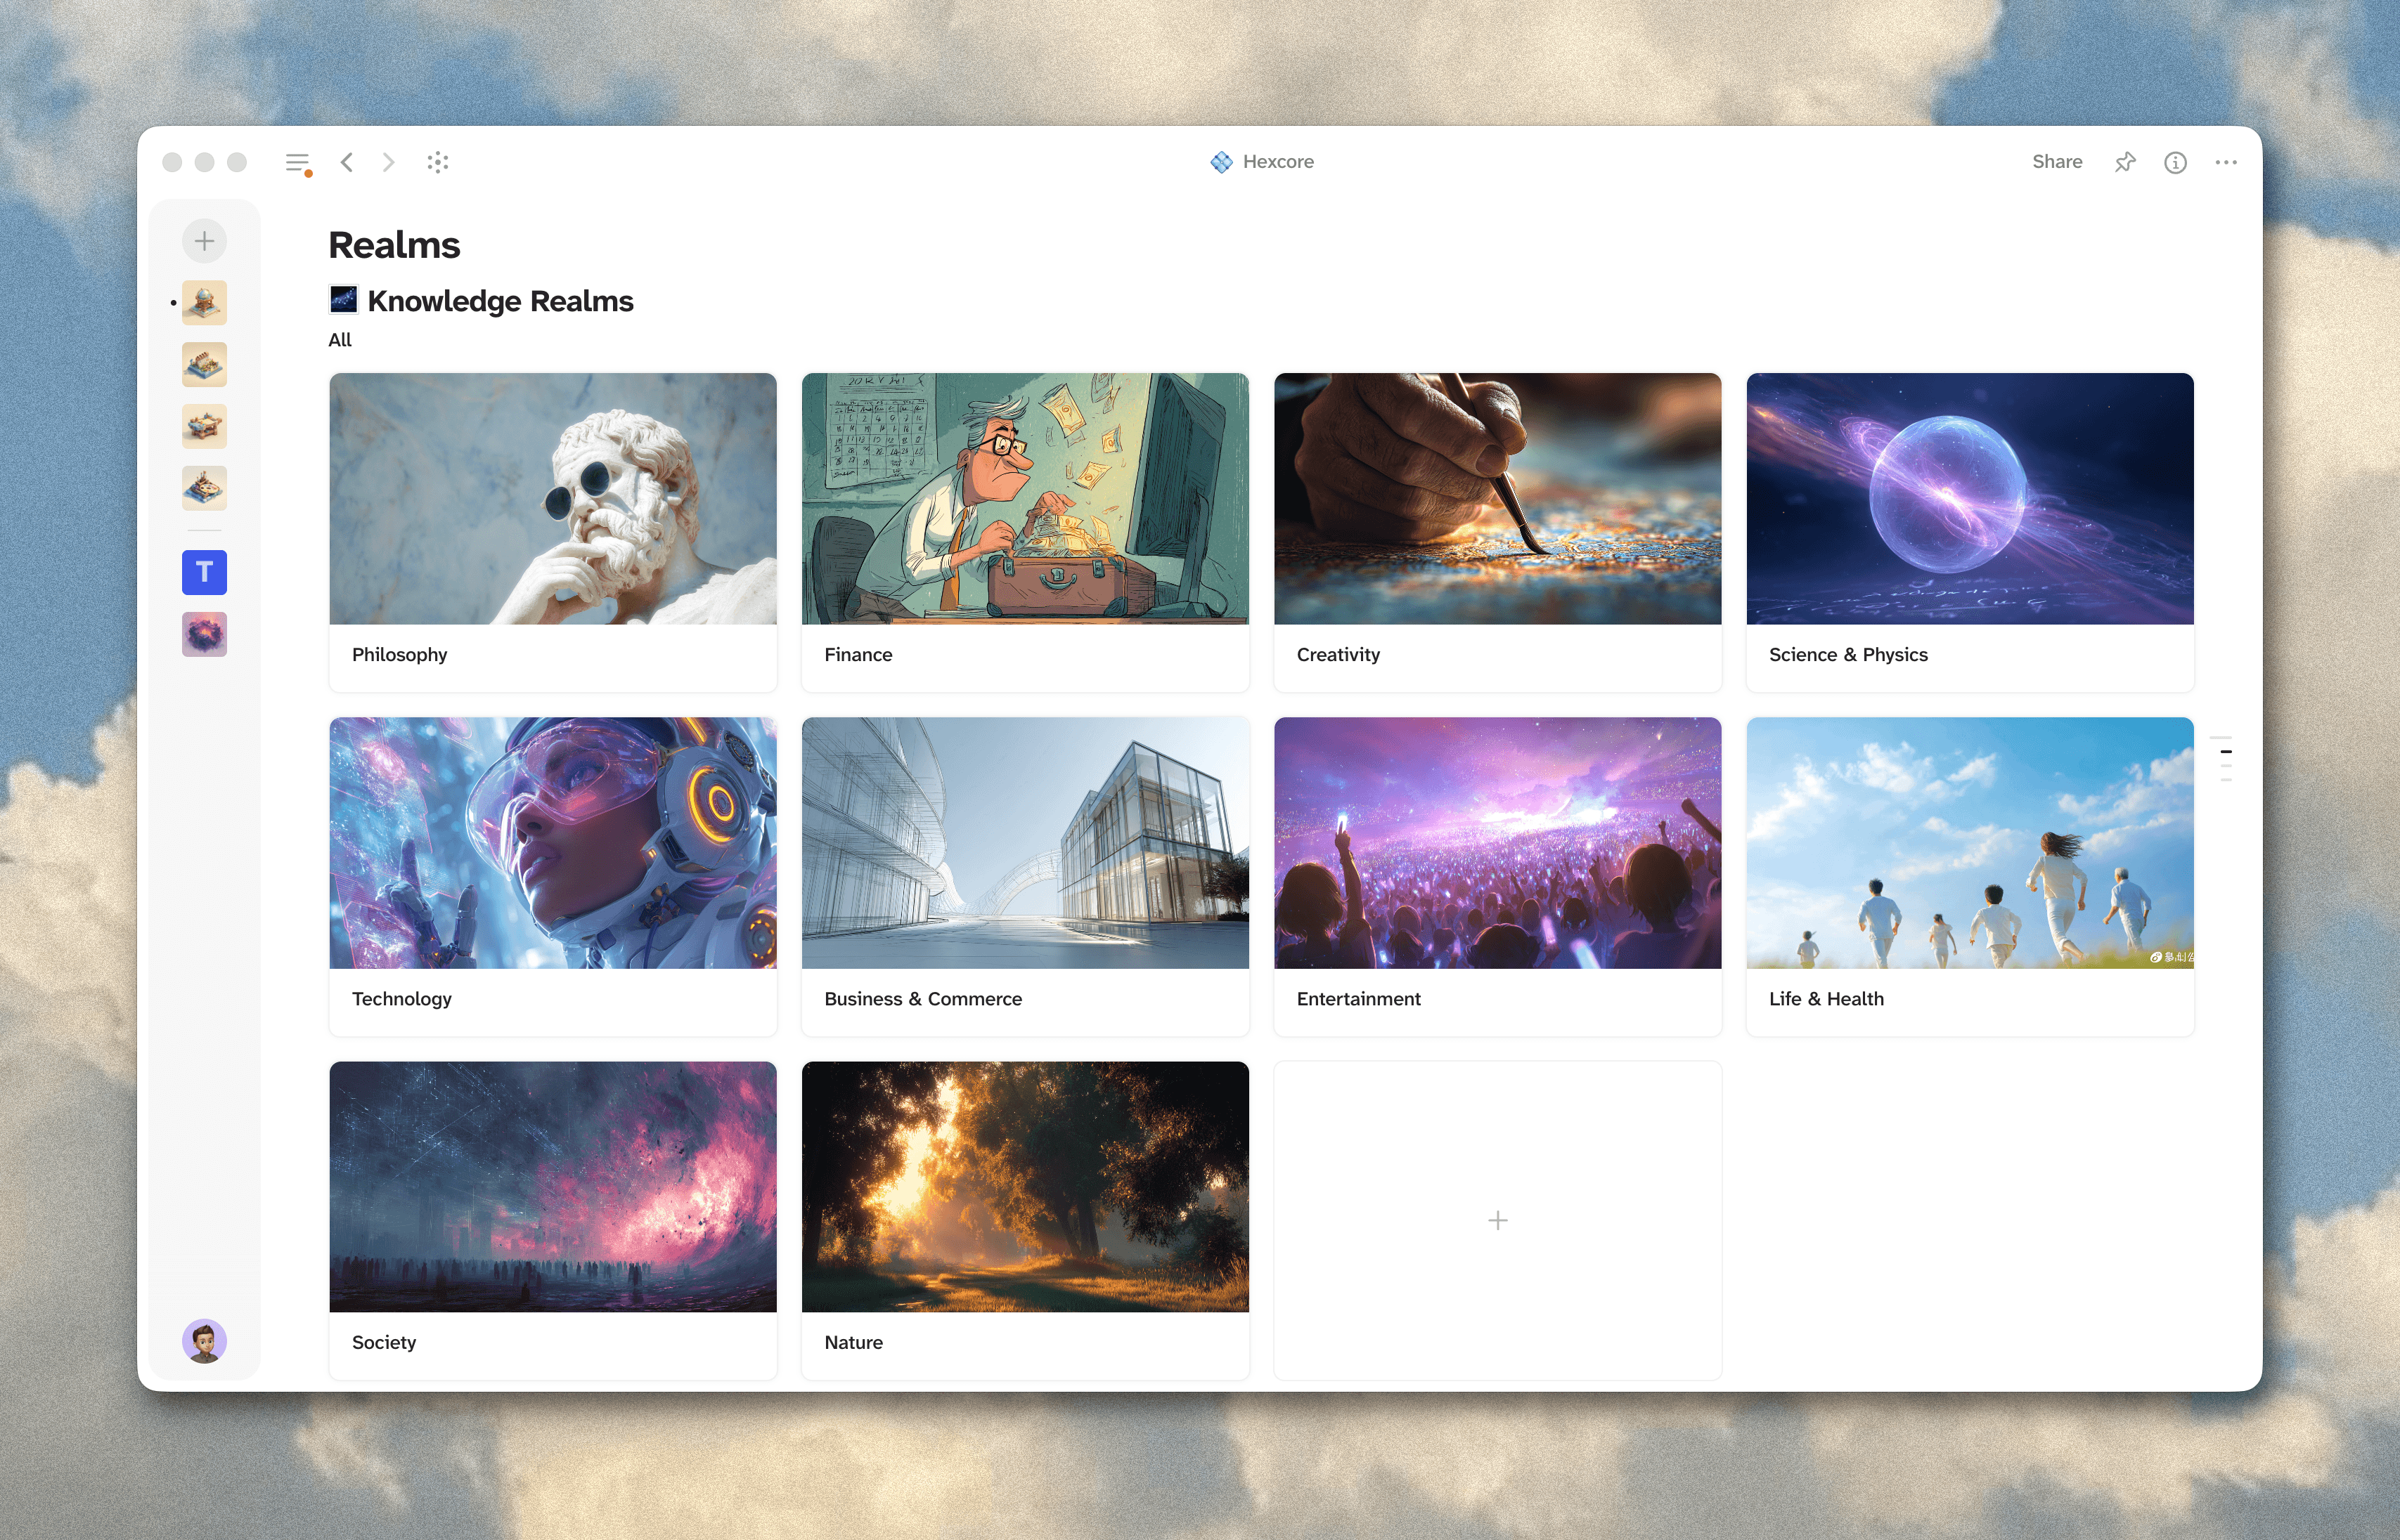Open the Science & Physics card

tap(1969, 531)
